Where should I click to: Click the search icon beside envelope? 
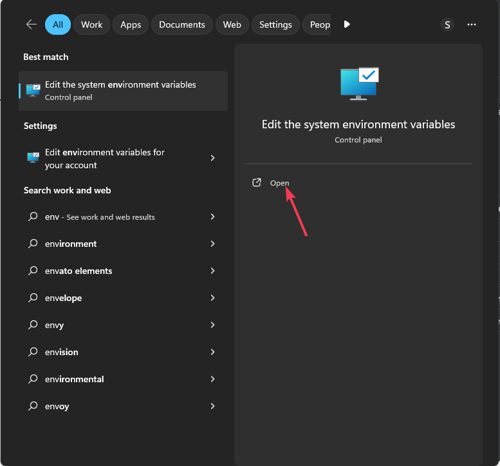pyautogui.click(x=33, y=298)
